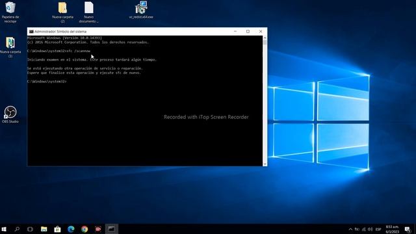Click the 'Iniciando examen en el sistema' line
This screenshot has width=416, height=234.
pos(92,60)
